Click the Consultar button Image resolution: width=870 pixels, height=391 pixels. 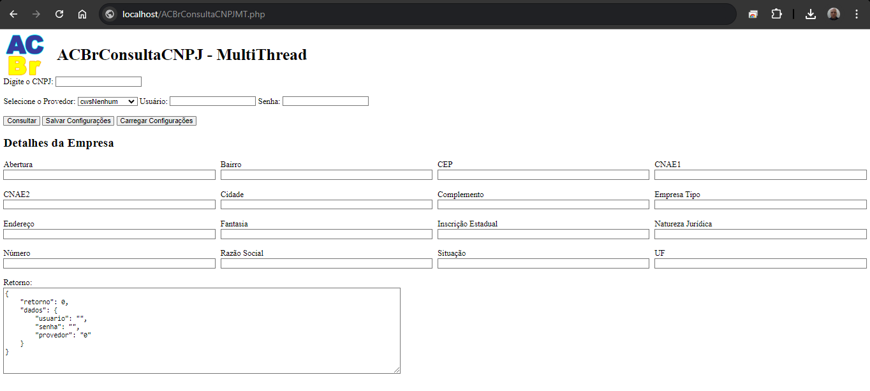pos(22,121)
